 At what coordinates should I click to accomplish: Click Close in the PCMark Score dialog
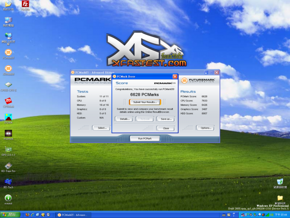[x=165, y=128]
